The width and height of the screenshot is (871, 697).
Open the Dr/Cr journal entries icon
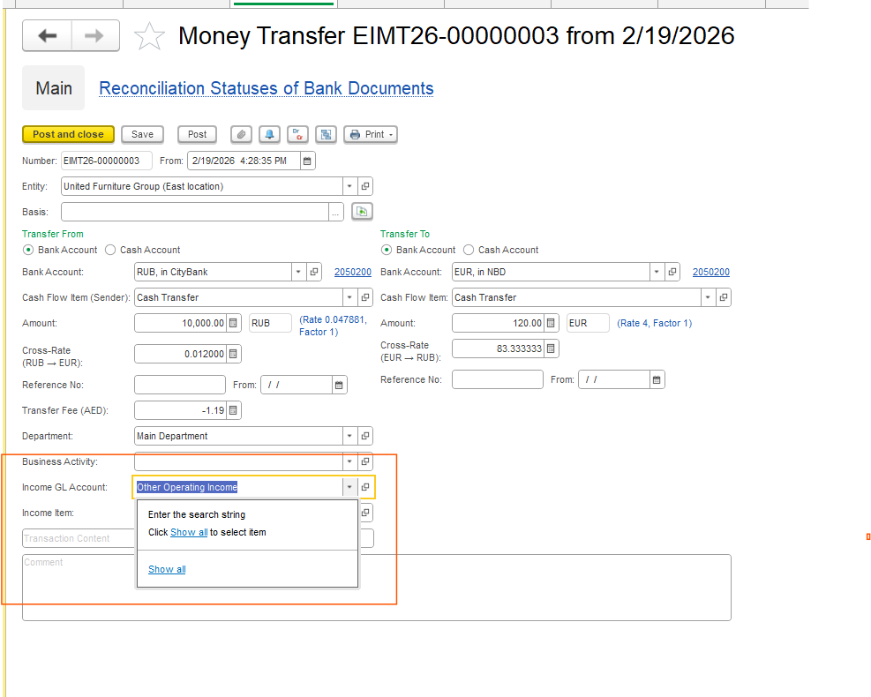[297, 134]
